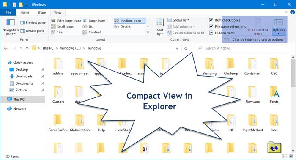Viewport: 296px width, 160px height.
Task: Expand the layout gallery more arrow
Action: click(x=148, y=32)
